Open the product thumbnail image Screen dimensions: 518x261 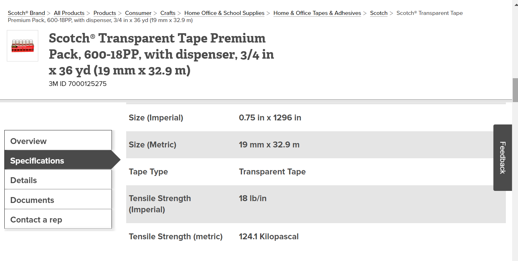(x=22, y=46)
